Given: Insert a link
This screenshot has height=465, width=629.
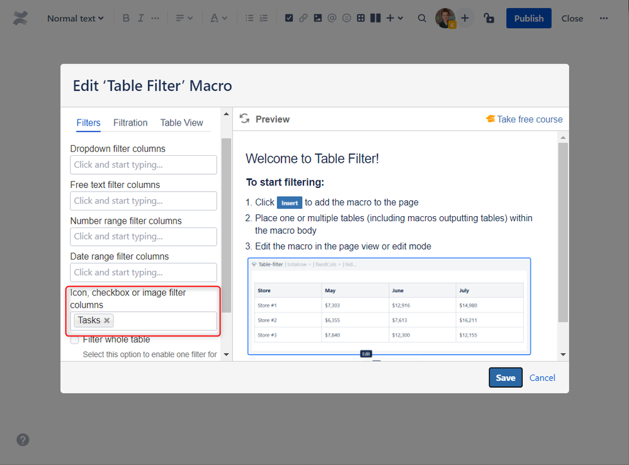Looking at the screenshot, I should (303, 18).
